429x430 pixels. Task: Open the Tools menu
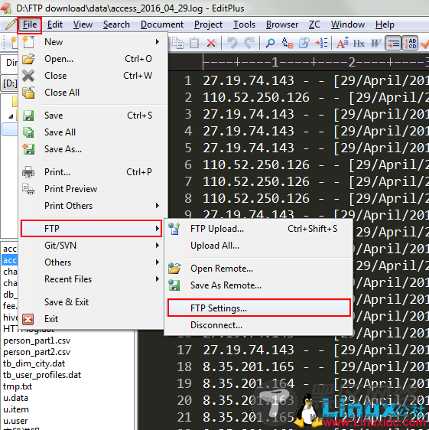[244, 24]
